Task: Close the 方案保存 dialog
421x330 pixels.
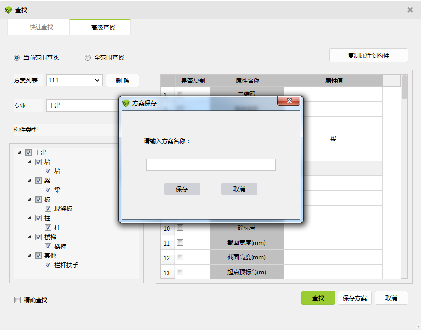Action: pos(289,101)
